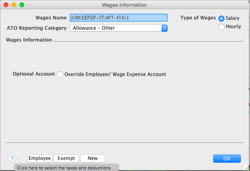The height and width of the screenshot is (171, 250).
Task: Click the taxes and deductions tooltip
Action: click(66, 168)
